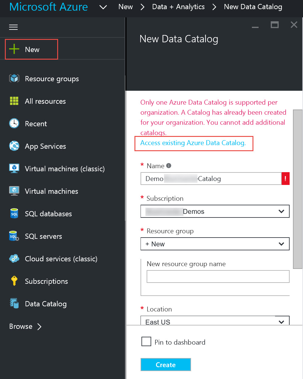Screen dimensions: 303x379
Task: Click the Create button
Action: pos(166,365)
